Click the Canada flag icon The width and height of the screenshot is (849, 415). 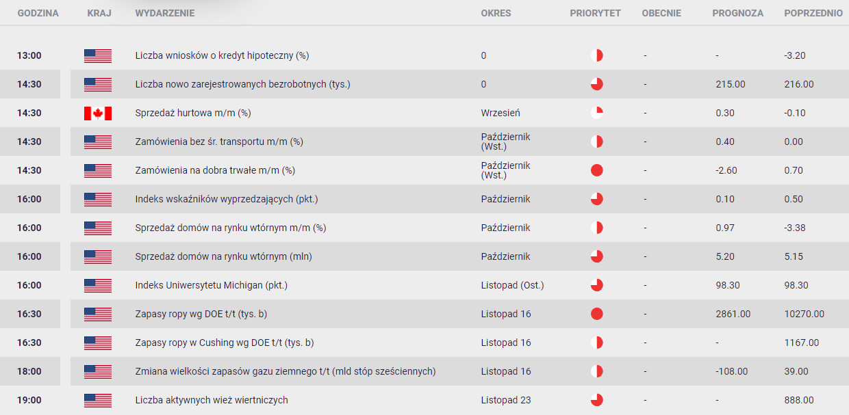(98, 113)
